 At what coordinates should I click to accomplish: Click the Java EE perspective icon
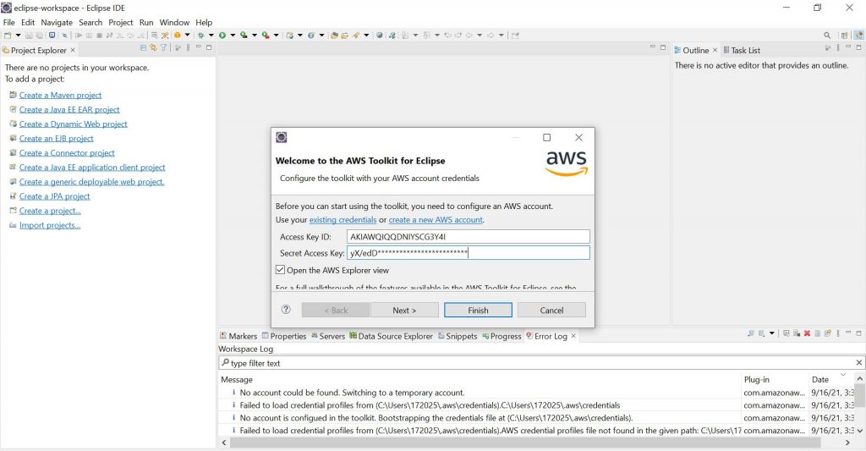pos(859,36)
